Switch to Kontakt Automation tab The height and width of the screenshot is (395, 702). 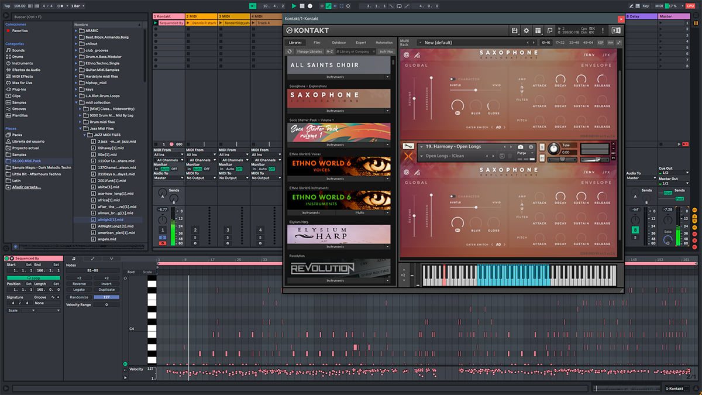point(384,43)
